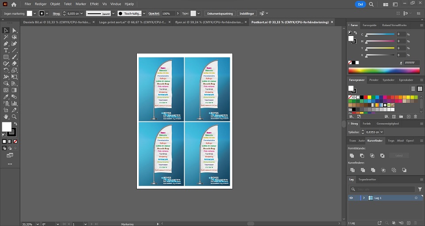Open the Filer menu
425x226 pixels.
point(27,4)
